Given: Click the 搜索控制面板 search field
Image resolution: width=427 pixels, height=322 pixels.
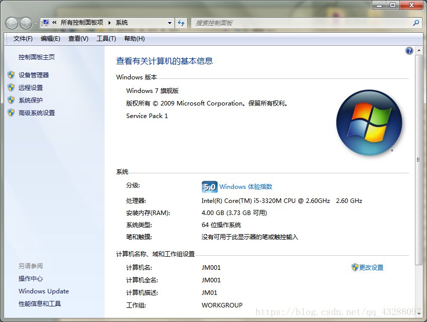Looking at the screenshot, I should [x=302, y=23].
